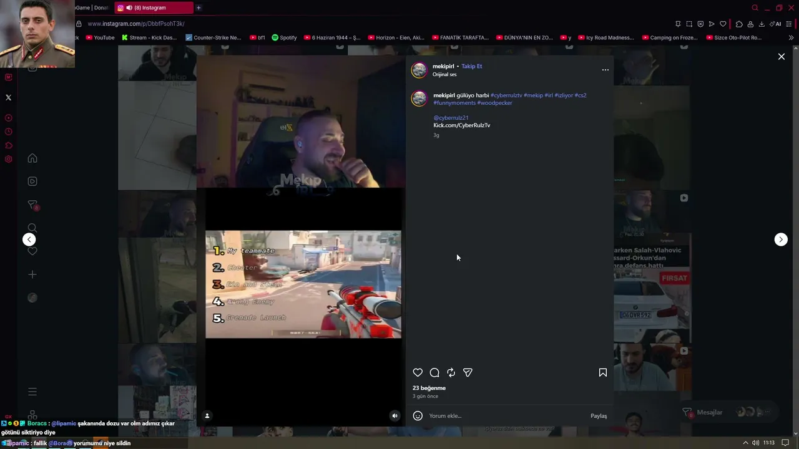Click the Orijinal ses audio link
The image size is (799, 449).
444,75
